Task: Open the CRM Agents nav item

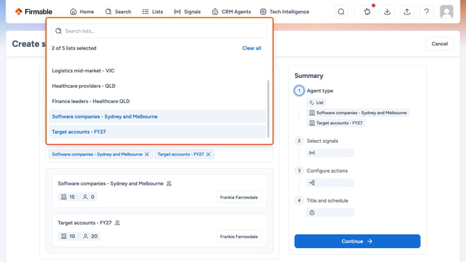Action: pyautogui.click(x=231, y=12)
